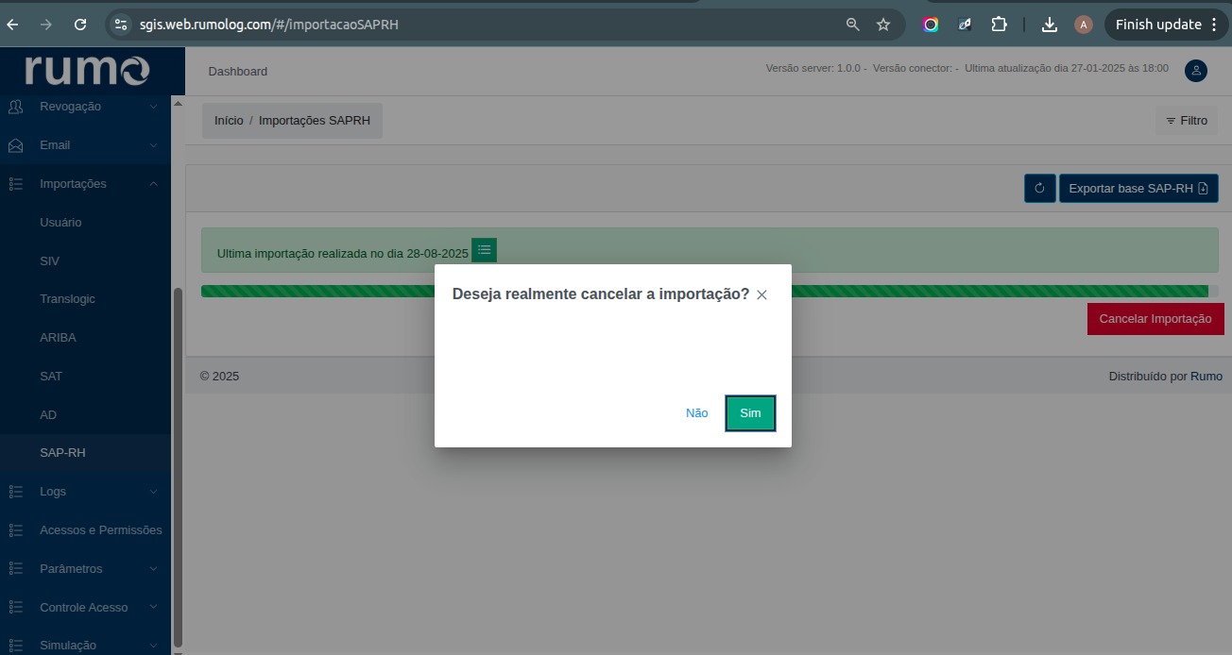Click Não to keep the import
Image resolution: width=1232 pixels, height=655 pixels.
coord(696,413)
